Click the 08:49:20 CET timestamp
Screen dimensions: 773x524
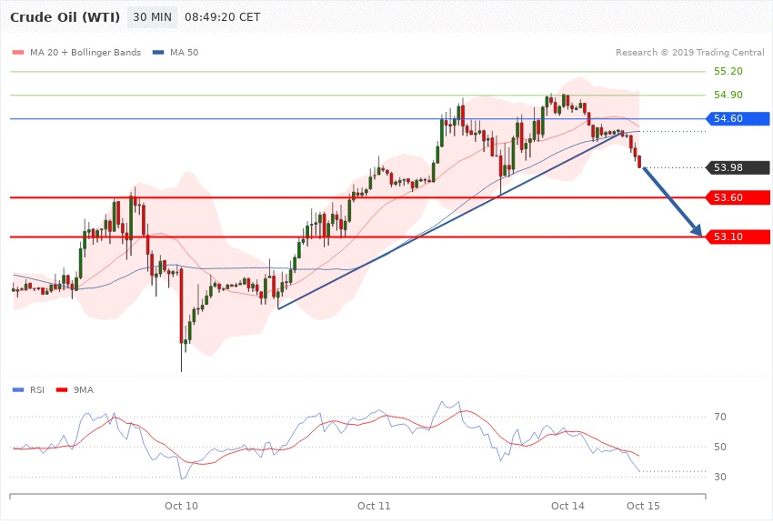[x=222, y=18]
